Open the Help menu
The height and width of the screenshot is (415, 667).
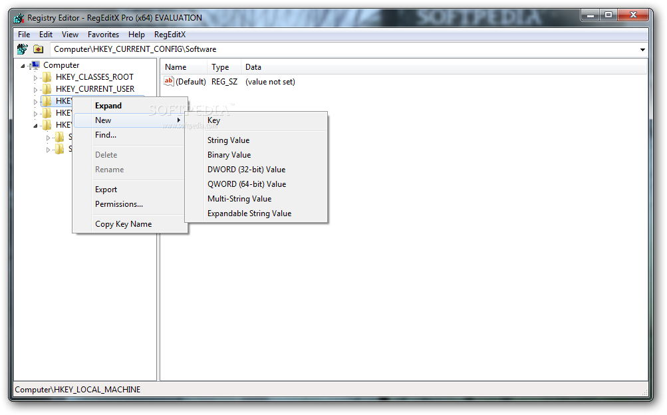coord(136,35)
